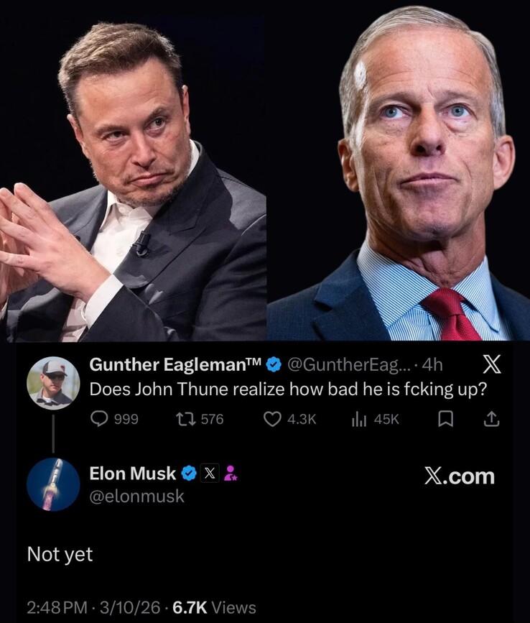530x623 pixels.
Task: Open view analytics icon showing 45K
Action: [358, 418]
